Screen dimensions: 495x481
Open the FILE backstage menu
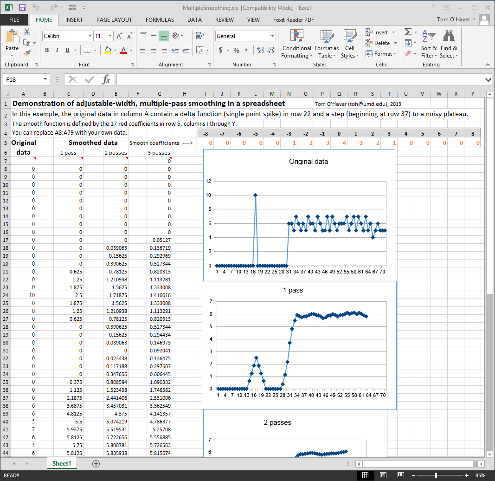(14, 20)
